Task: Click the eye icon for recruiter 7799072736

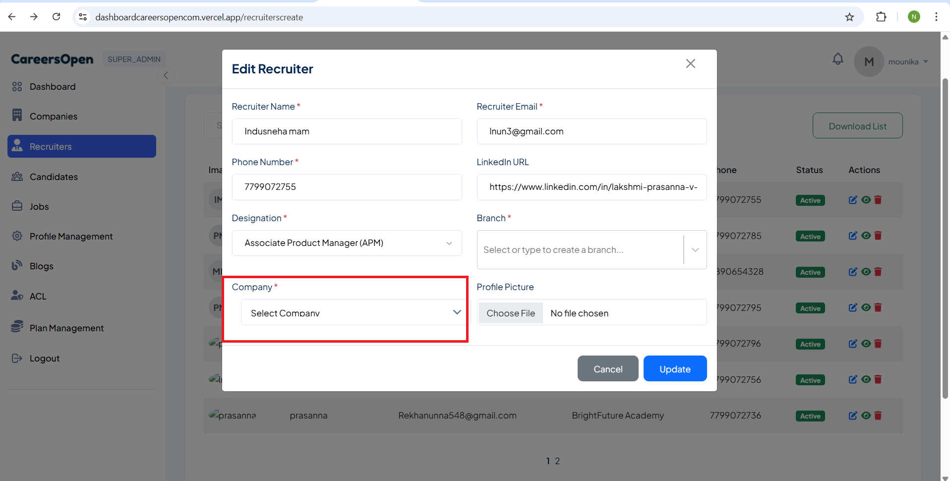Action: [x=866, y=416]
